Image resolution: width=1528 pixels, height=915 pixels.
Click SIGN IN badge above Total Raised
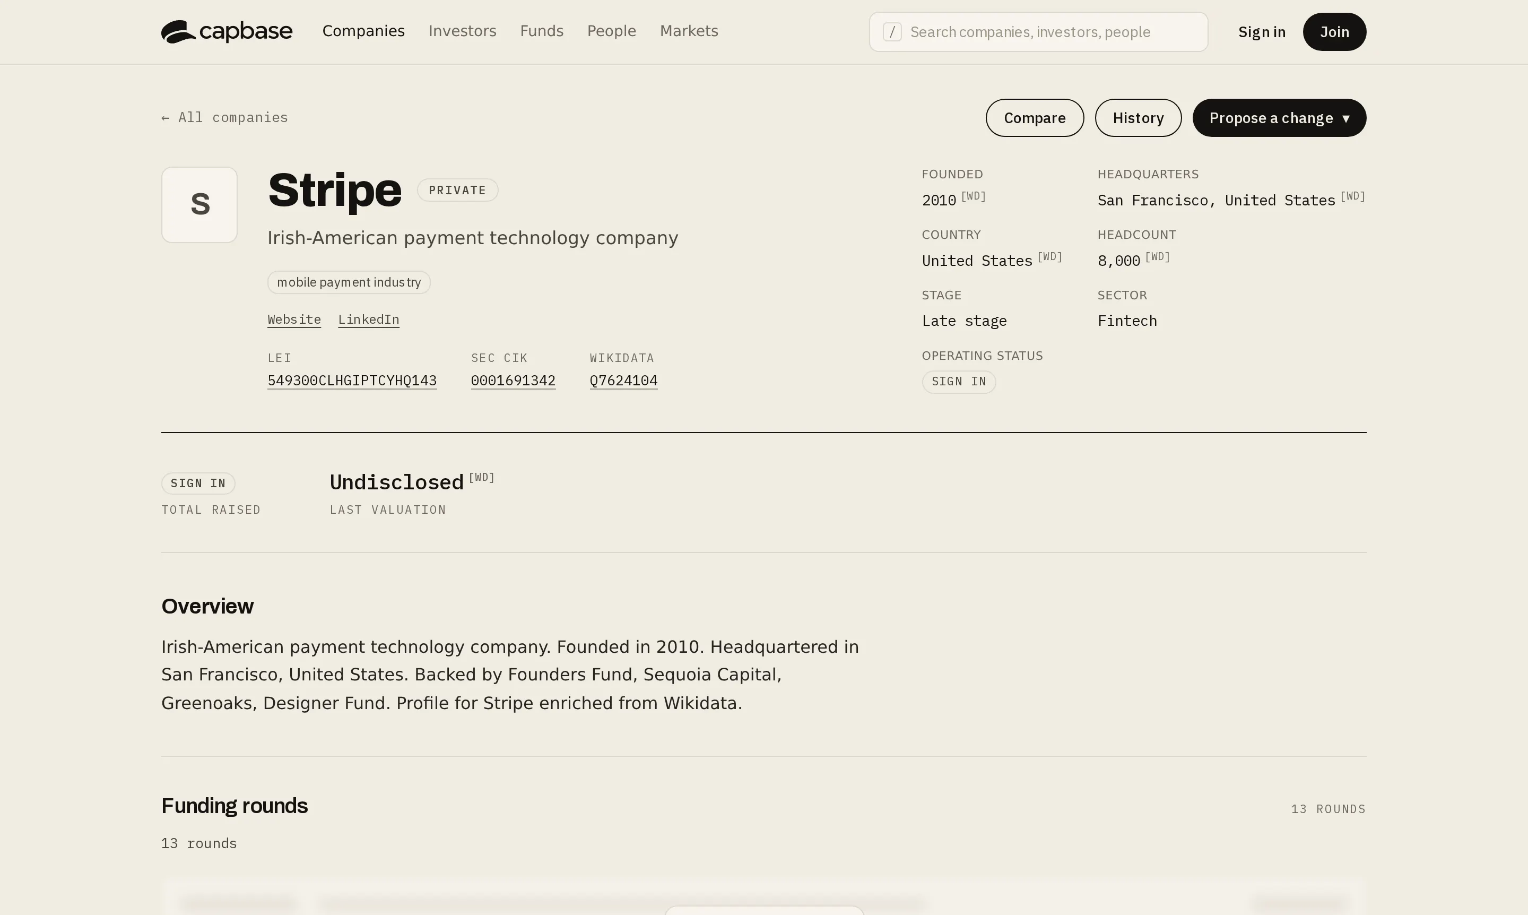(198, 484)
